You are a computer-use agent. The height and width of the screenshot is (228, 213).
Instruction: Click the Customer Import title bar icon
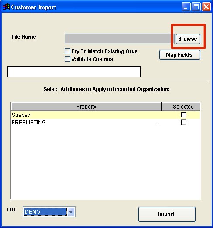(x=6, y=7)
